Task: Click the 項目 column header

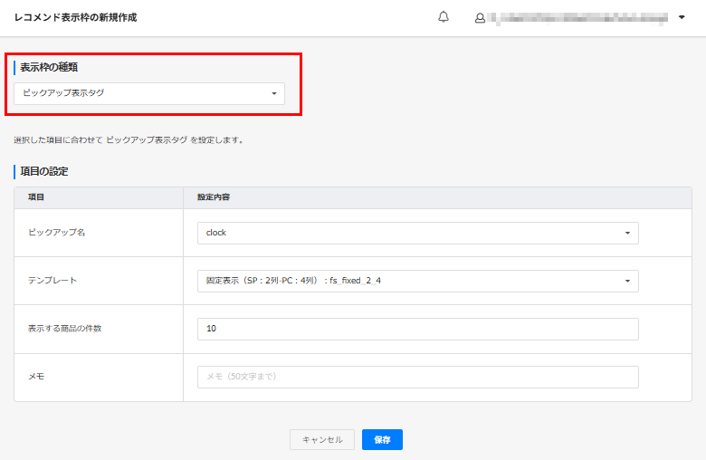Action: click(36, 197)
